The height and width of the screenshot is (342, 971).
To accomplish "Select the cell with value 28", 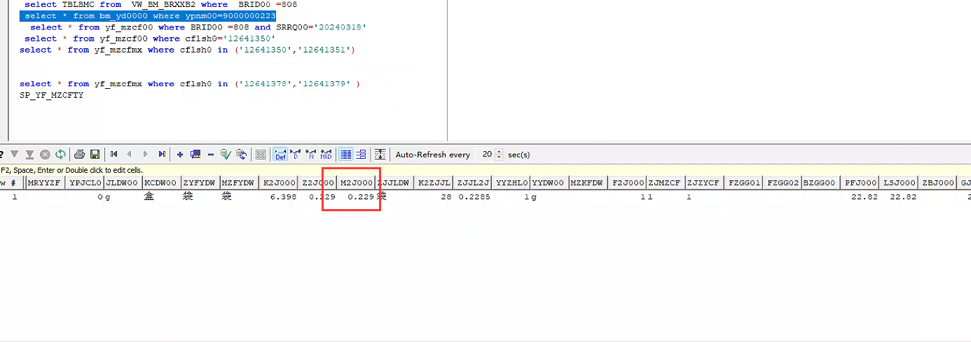I will [434, 197].
